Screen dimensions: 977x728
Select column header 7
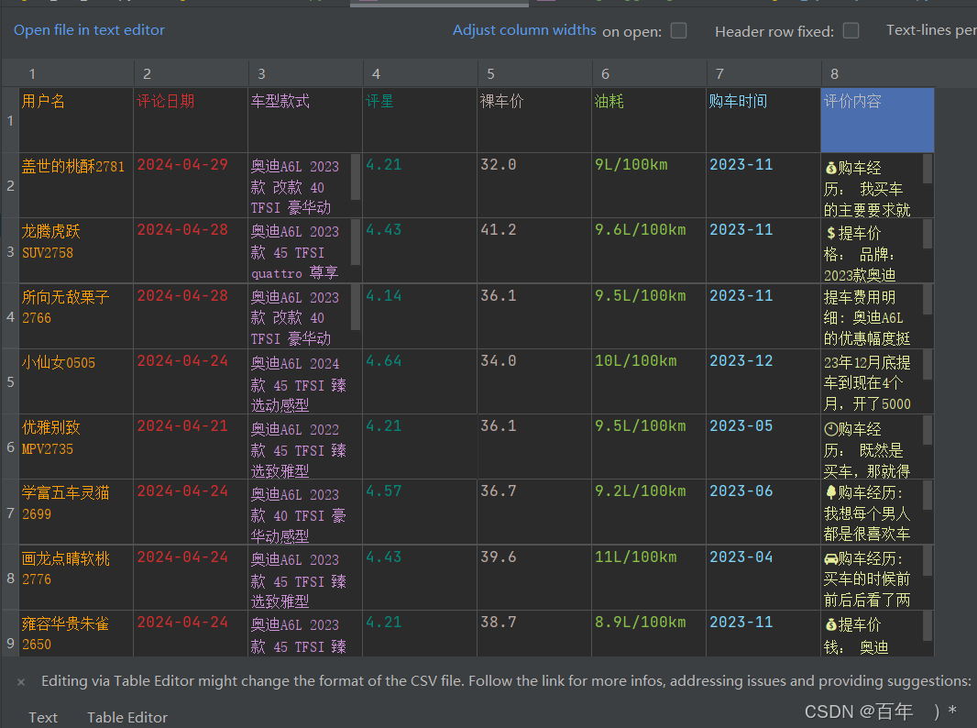(x=764, y=73)
